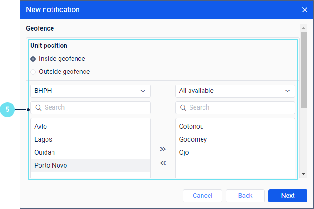Close the New notification dialog
The height and width of the screenshot is (209, 314).
click(x=305, y=10)
